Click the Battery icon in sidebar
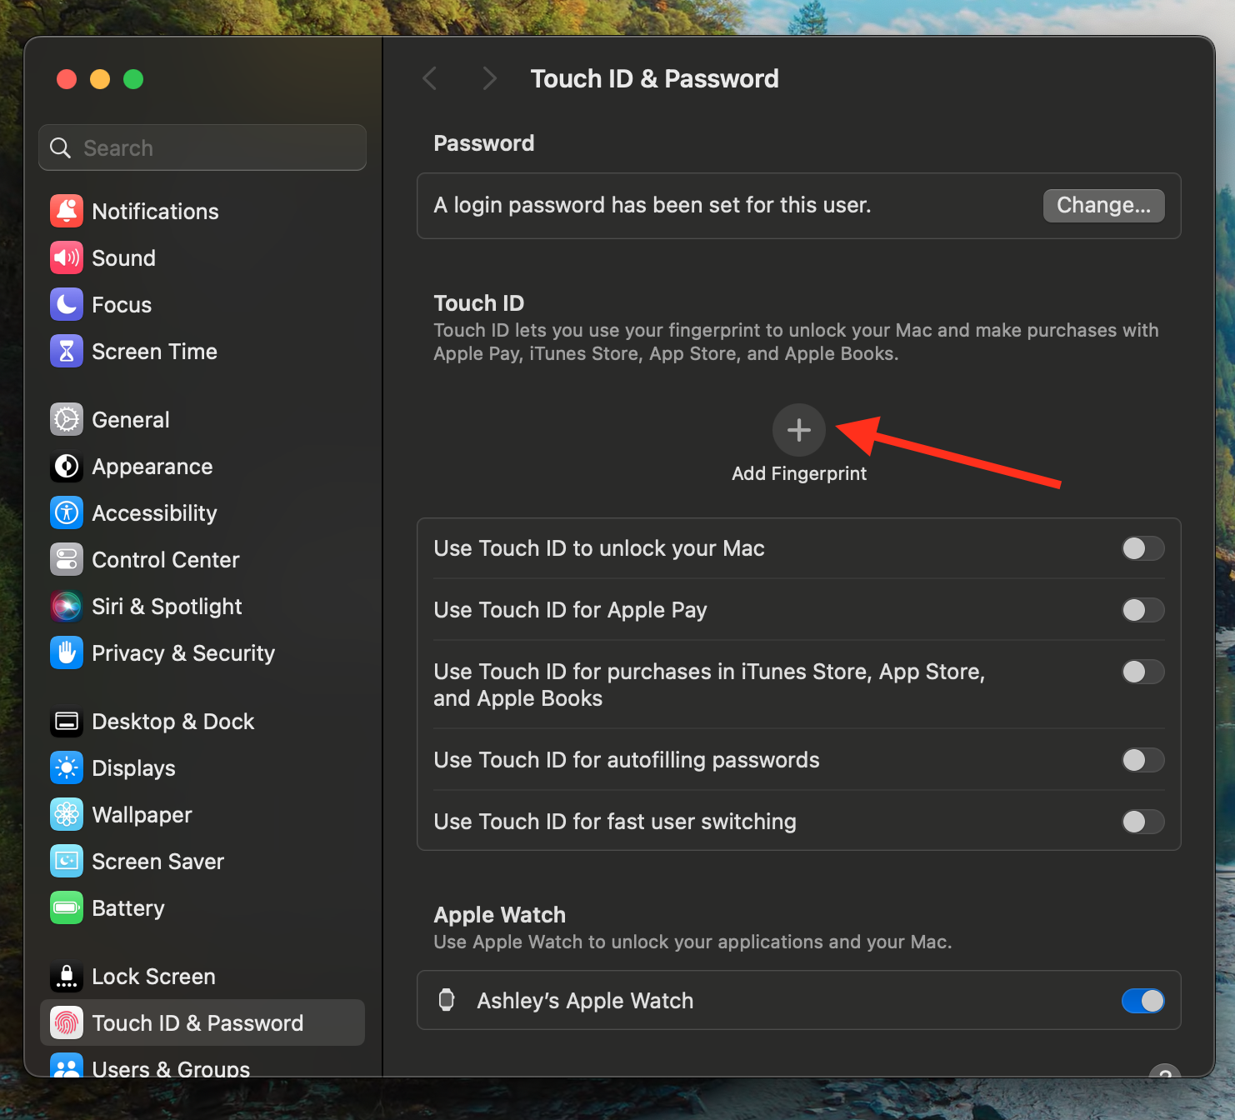1235x1120 pixels. [x=67, y=908]
